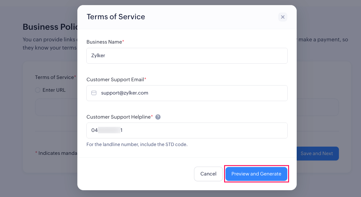Click the dashed URL box behind the dialog
Screen dimensions: 361x197
coord(56,107)
